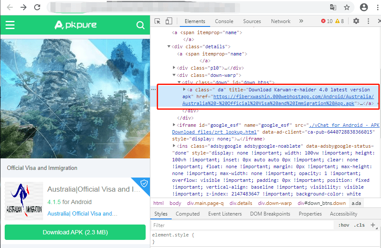
Task: Open the Accessibility pane tab
Action: tap(343, 214)
